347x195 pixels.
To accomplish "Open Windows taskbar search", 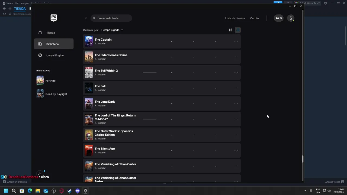I will [14, 191].
